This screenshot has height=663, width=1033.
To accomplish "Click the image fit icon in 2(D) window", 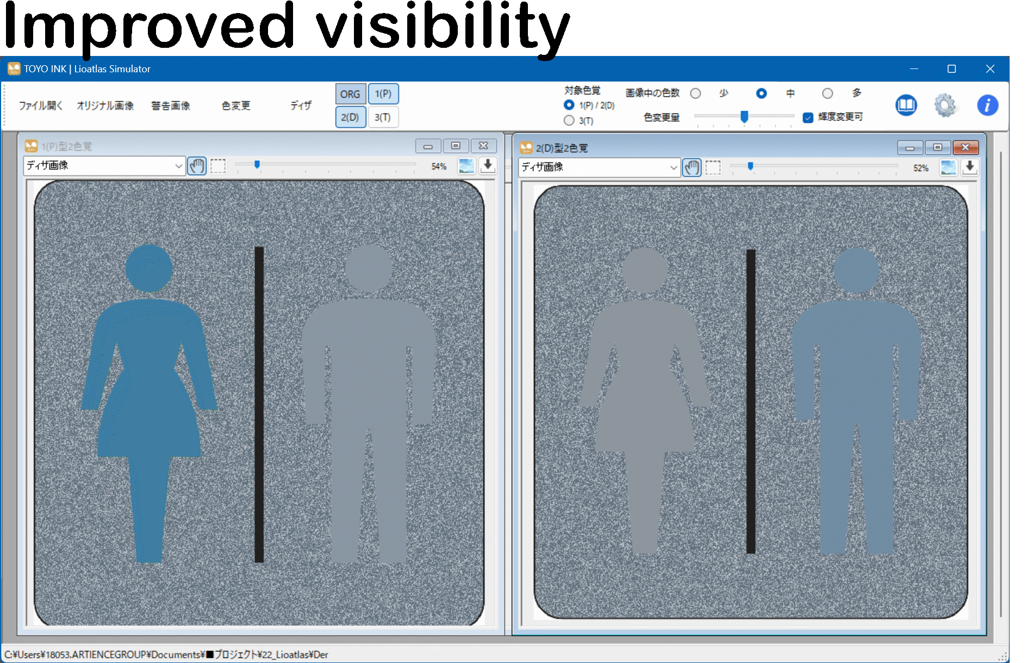I will 948,167.
